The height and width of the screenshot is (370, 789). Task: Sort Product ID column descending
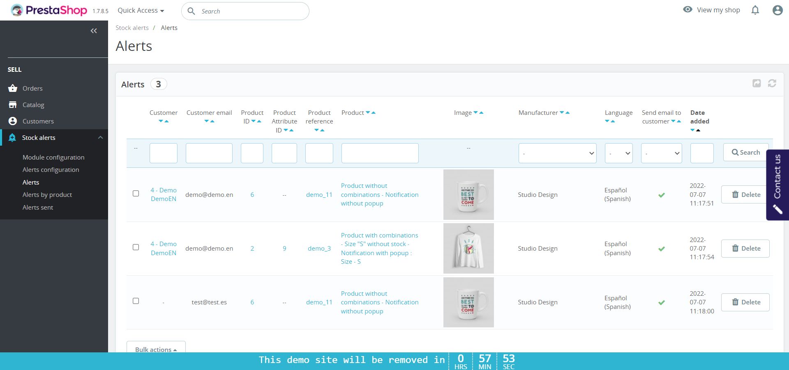pyautogui.click(x=254, y=121)
